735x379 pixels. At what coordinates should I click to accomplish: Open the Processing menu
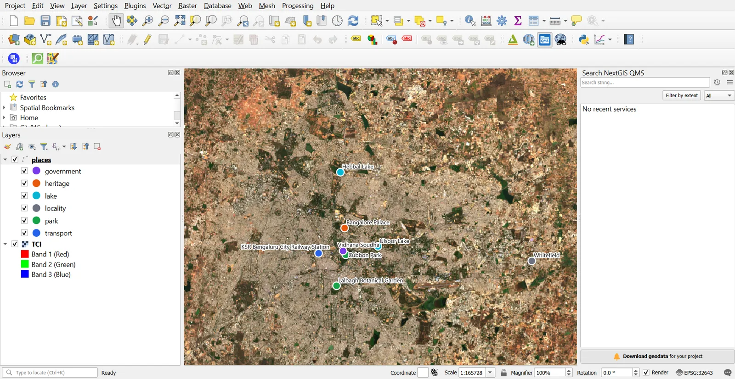[x=298, y=6]
